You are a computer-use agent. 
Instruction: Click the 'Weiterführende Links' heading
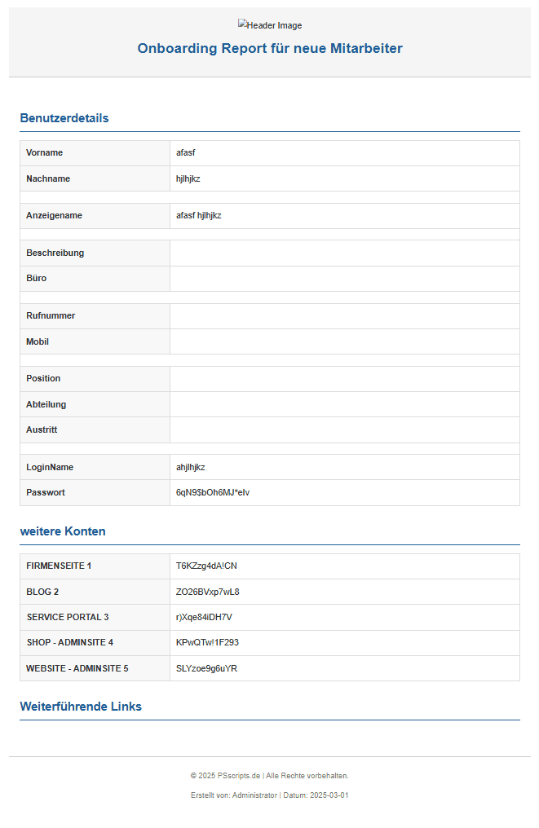coord(81,707)
